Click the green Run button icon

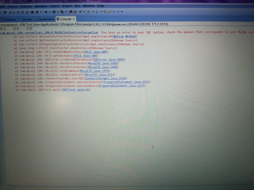[x=54, y=12]
